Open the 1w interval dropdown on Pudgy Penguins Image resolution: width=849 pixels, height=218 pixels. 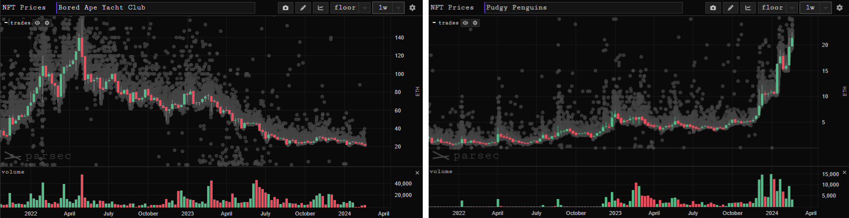825,7
